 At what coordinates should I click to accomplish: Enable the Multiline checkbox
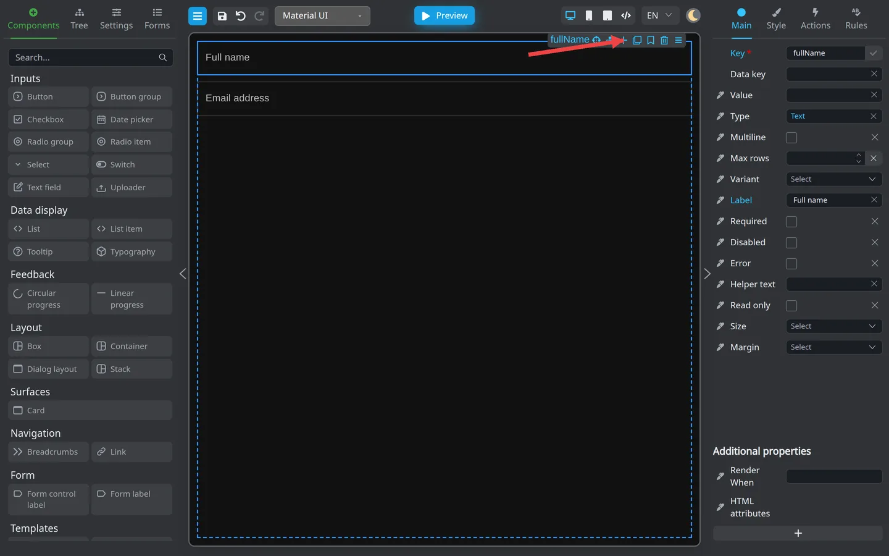point(791,138)
